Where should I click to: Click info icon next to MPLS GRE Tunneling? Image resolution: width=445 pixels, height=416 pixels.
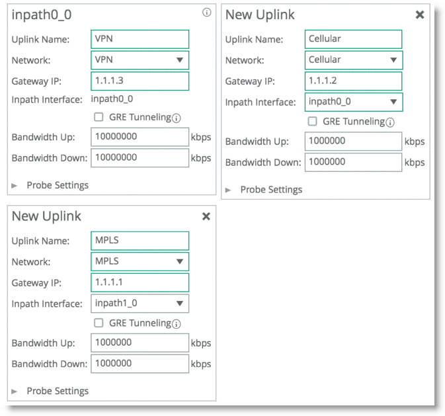click(177, 324)
